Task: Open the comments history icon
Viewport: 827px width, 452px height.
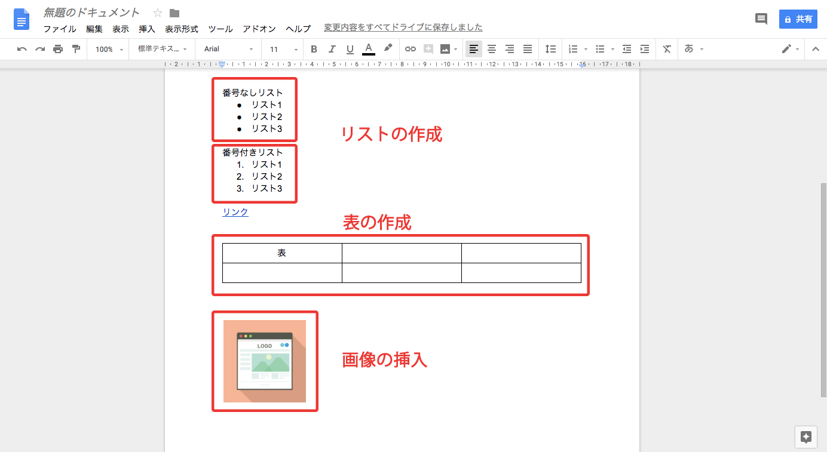Action: point(761,19)
